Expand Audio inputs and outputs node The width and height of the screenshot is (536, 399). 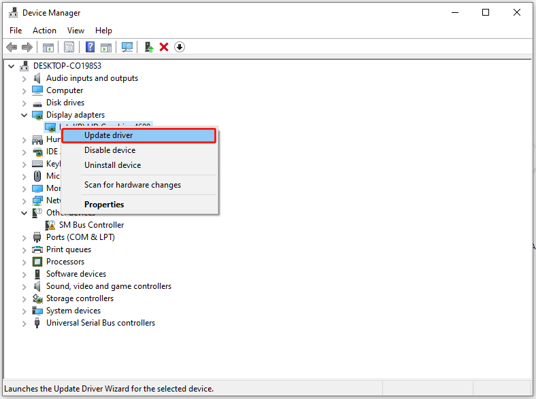pyautogui.click(x=24, y=79)
